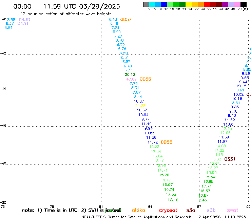251x220 pixels.
Task: Select the light blue value 7.24
Action: pyautogui.click(x=115, y=28)
